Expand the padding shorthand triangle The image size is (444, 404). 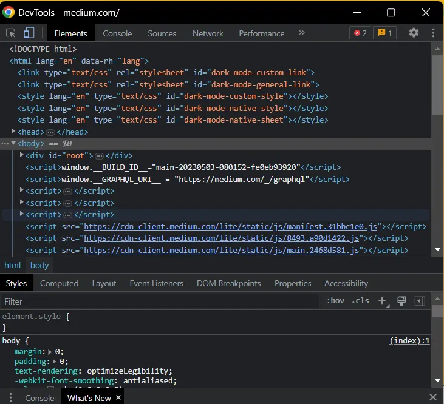[x=55, y=362]
